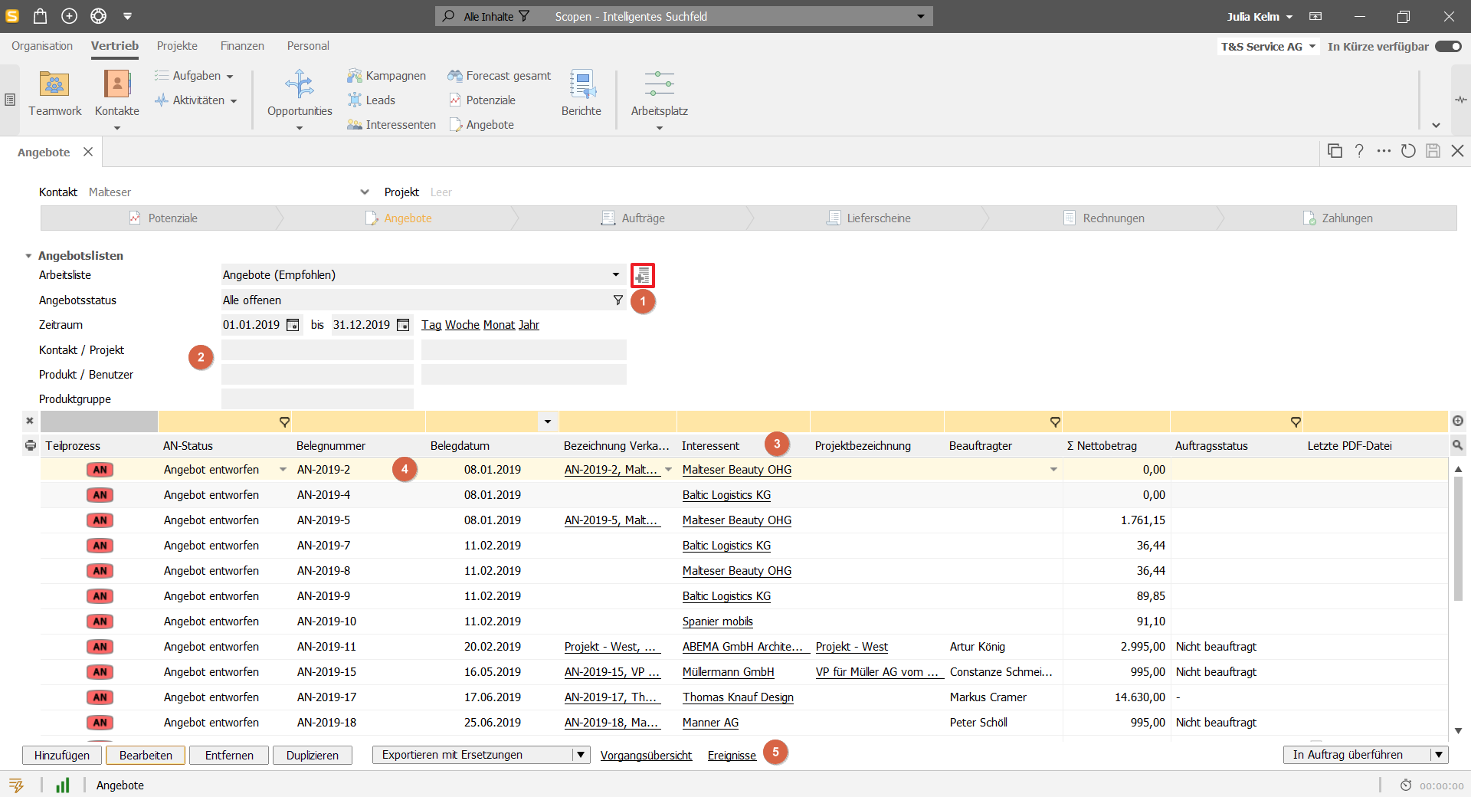The height and width of the screenshot is (797, 1471).
Task: Switch to the Personal menu tab
Action: point(308,46)
